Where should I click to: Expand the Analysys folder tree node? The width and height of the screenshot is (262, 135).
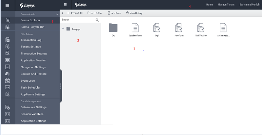coord(63,29)
